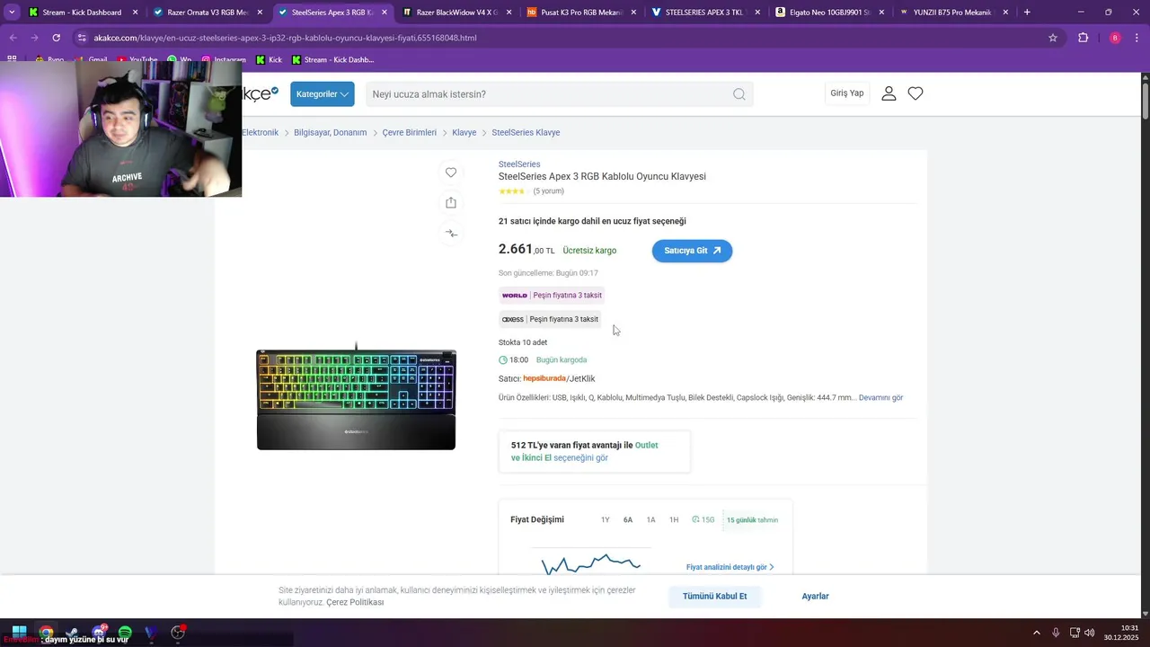Click the keyboard product image

coord(356,396)
